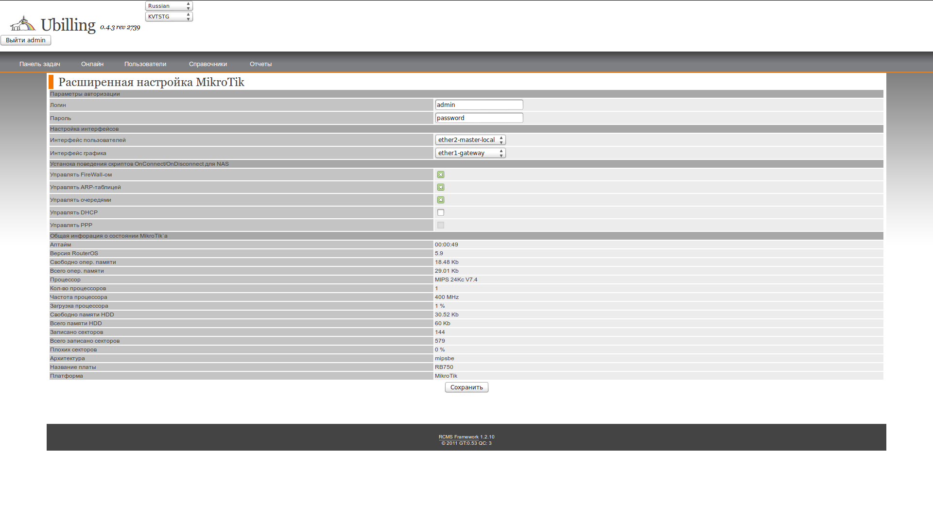Open the KVTSTG theme dropdown
Screen dimensions: 933x525
pyautogui.click(x=169, y=17)
